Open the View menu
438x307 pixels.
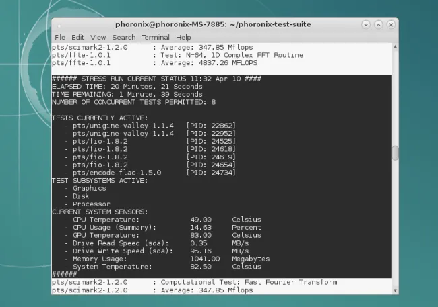click(98, 38)
